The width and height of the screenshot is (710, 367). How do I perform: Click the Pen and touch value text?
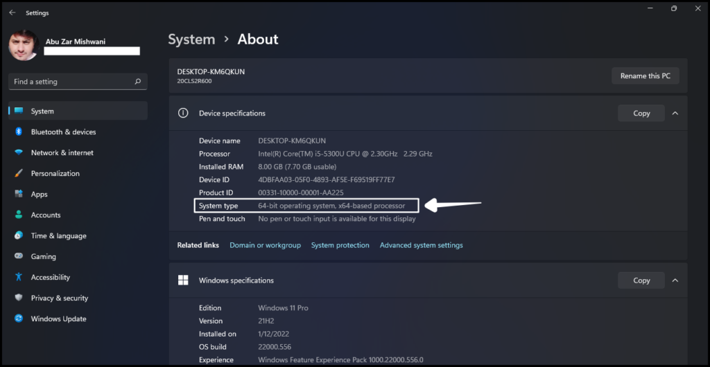click(x=337, y=219)
